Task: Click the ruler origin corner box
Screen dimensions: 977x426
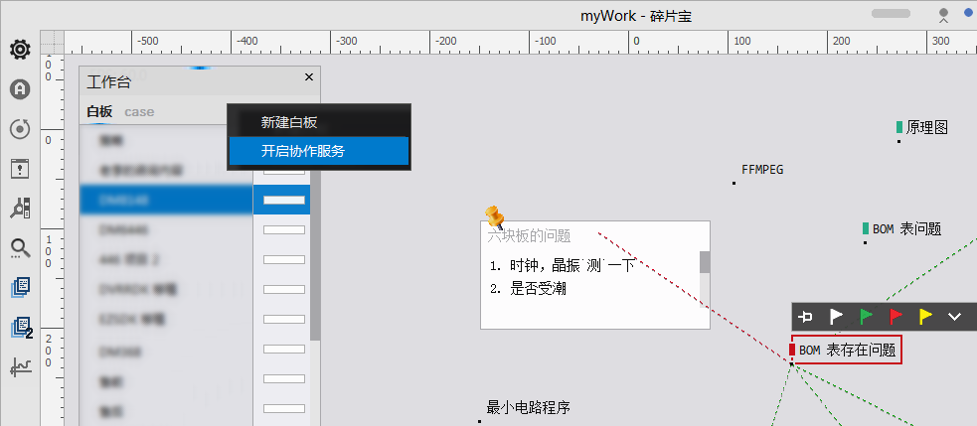Action: tap(53, 43)
